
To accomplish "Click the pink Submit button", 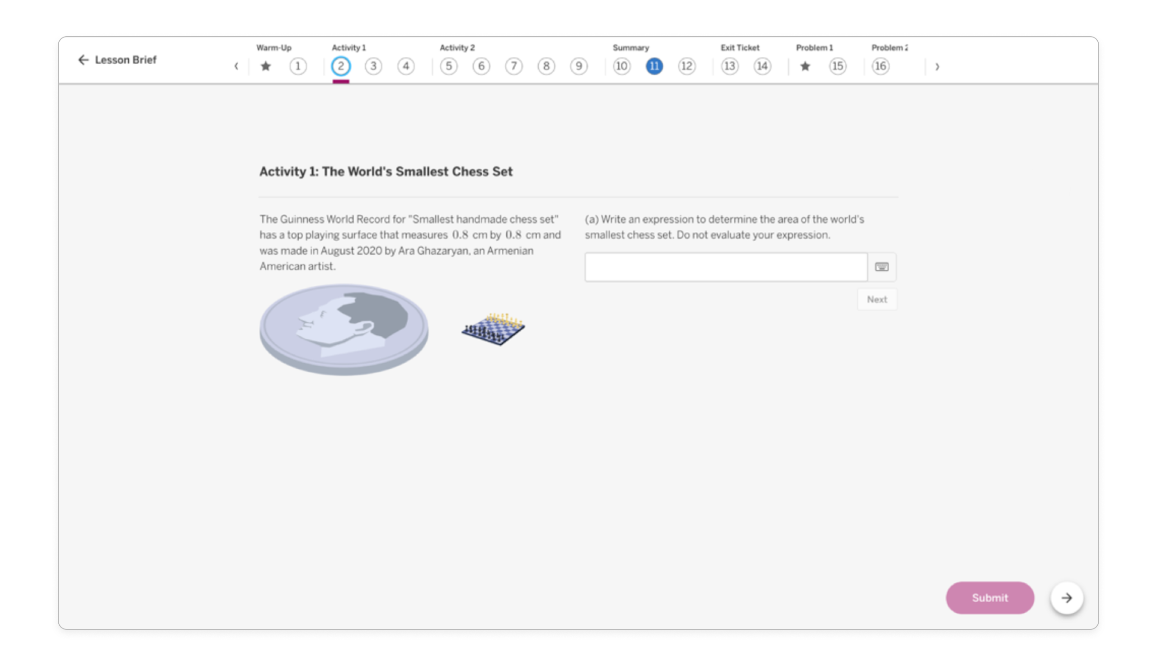I will (x=990, y=598).
